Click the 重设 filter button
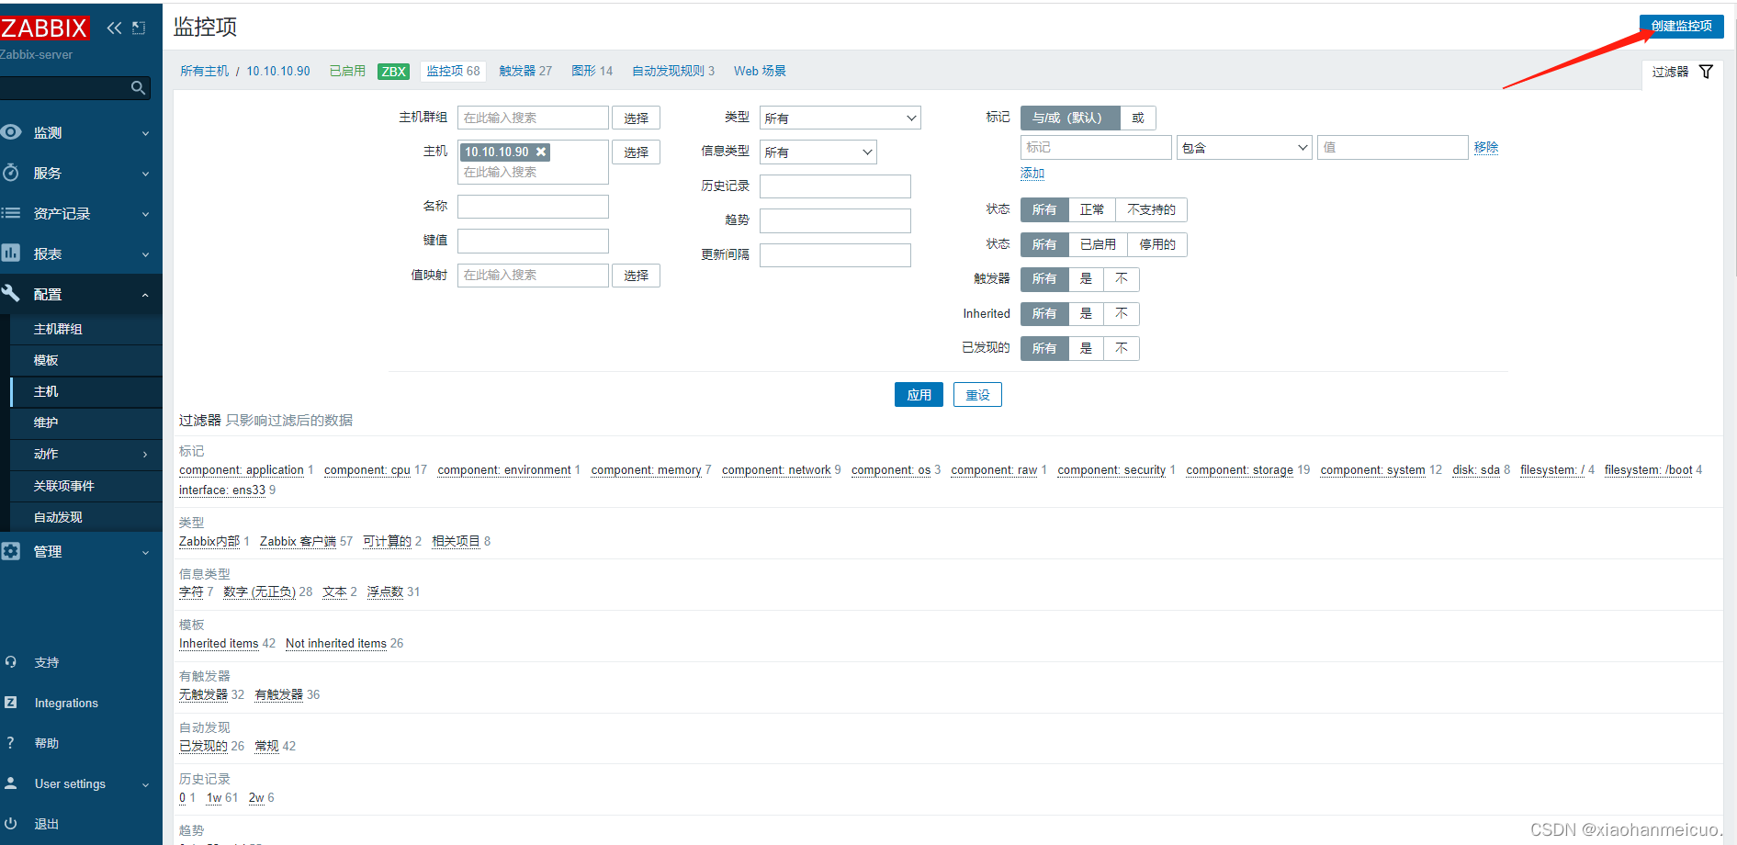This screenshot has width=1737, height=845. click(977, 395)
